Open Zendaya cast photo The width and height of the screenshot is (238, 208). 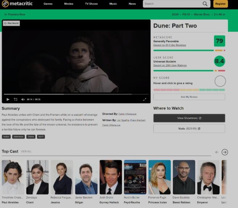point(37,177)
